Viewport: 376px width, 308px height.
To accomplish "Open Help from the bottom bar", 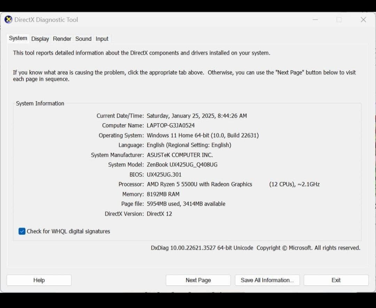I will (x=39, y=280).
